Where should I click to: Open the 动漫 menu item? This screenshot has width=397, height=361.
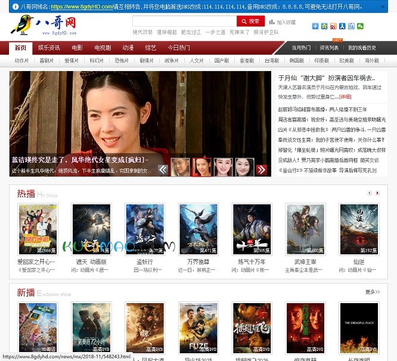click(128, 48)
